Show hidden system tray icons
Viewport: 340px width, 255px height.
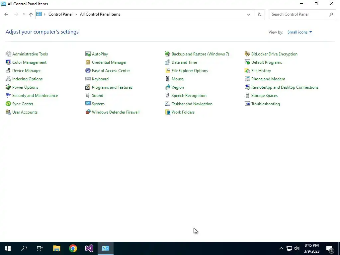coord(281,248)
